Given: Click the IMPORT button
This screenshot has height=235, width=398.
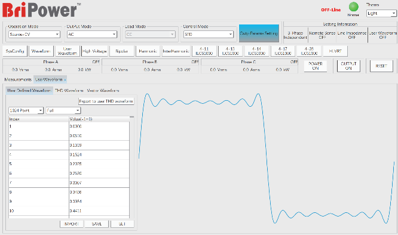Looking at the screenshot, I should pyautogui.click(x=71, y=224).
